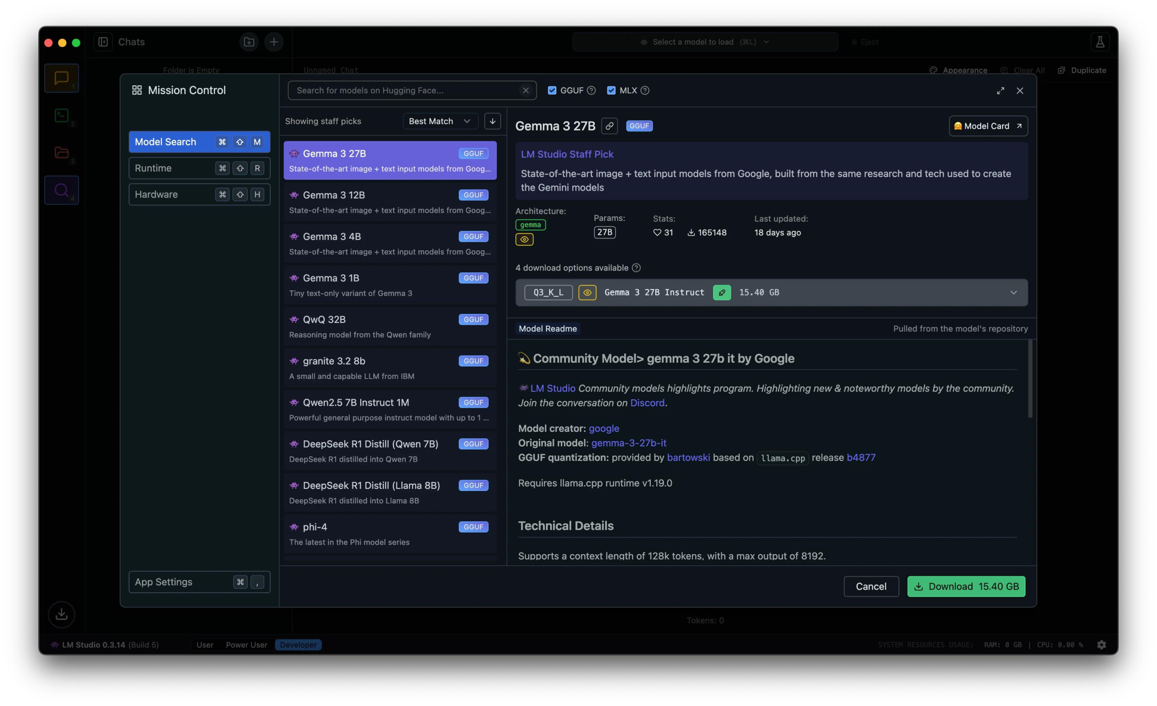
Task: Open the LM Studio link in readme
Action: point(553,388)
